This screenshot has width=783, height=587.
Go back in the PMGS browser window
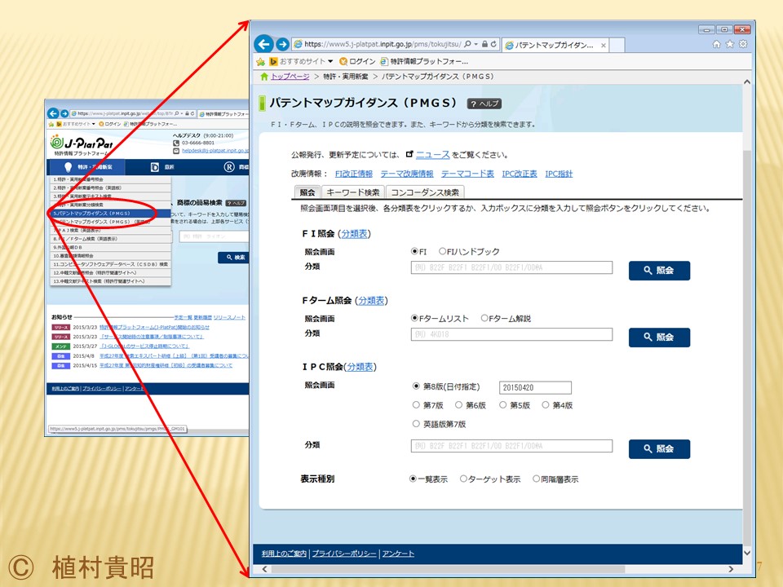click(264, 44)
